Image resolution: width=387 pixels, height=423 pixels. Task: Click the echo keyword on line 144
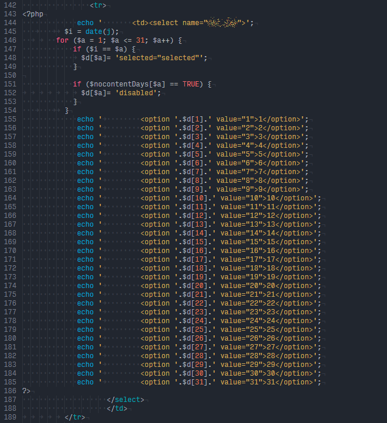pyautogui.click(x=85, y=23)
